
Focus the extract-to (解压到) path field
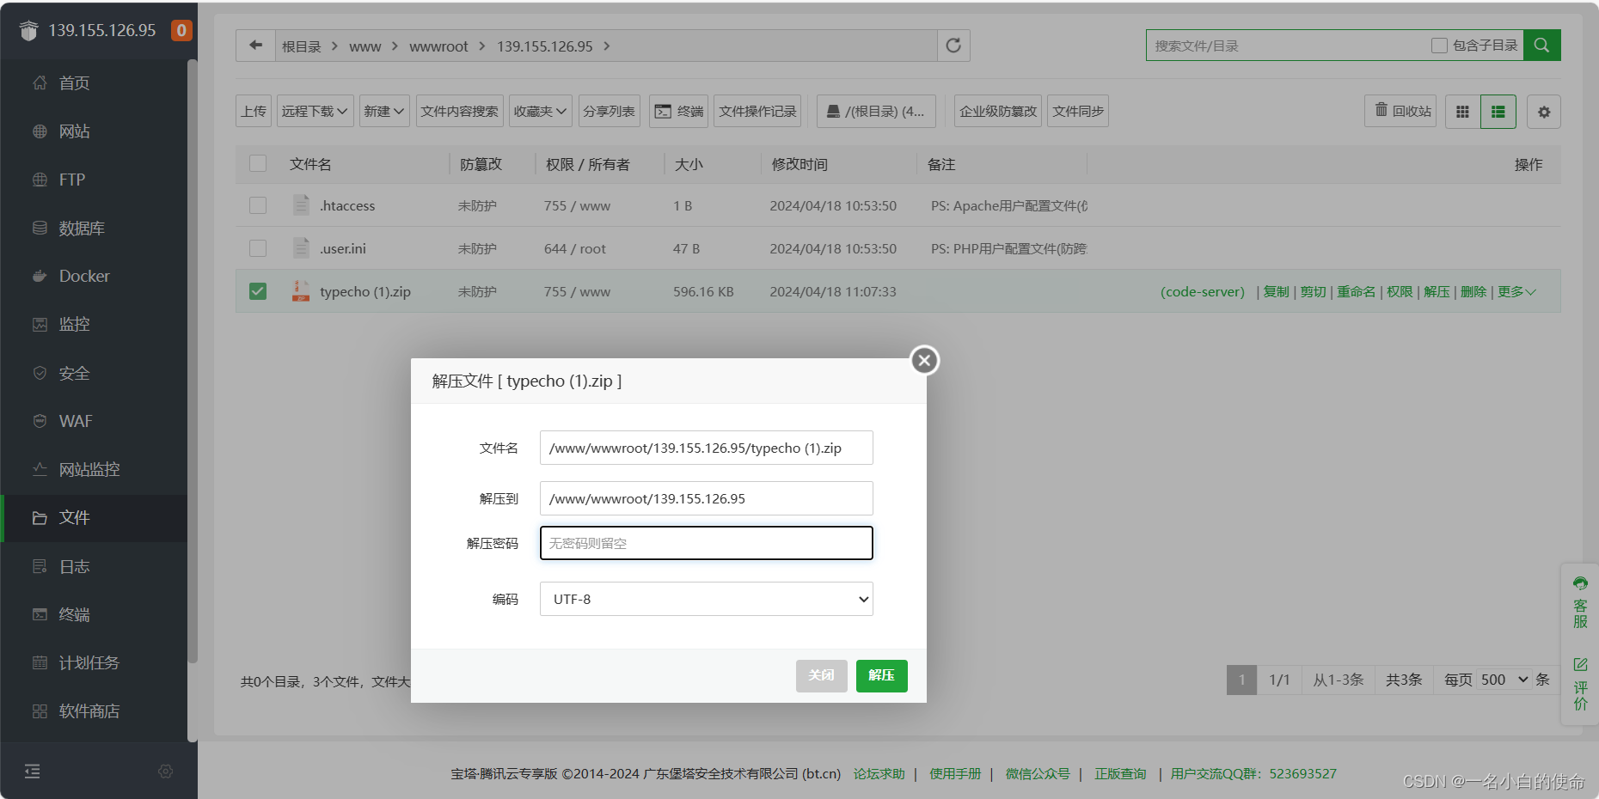coord(707,498)
